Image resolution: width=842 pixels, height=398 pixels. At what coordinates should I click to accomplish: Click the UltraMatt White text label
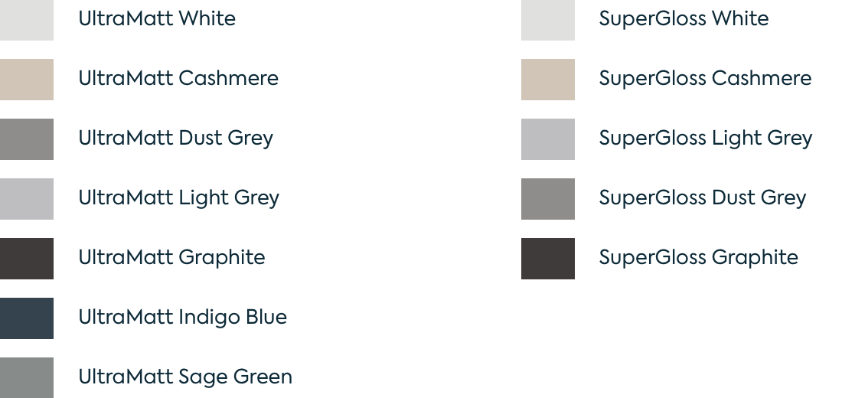(157, 19)
